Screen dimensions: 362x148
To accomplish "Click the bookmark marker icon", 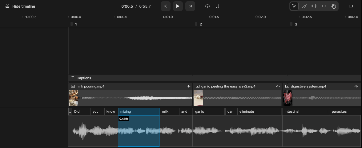I will tap(217, 6).
